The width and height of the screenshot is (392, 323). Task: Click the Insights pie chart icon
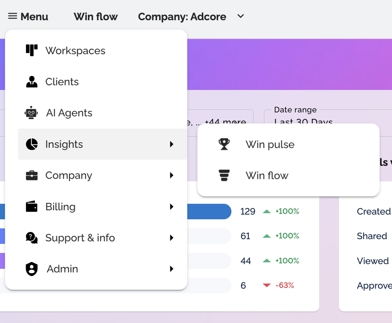(32, 144)
